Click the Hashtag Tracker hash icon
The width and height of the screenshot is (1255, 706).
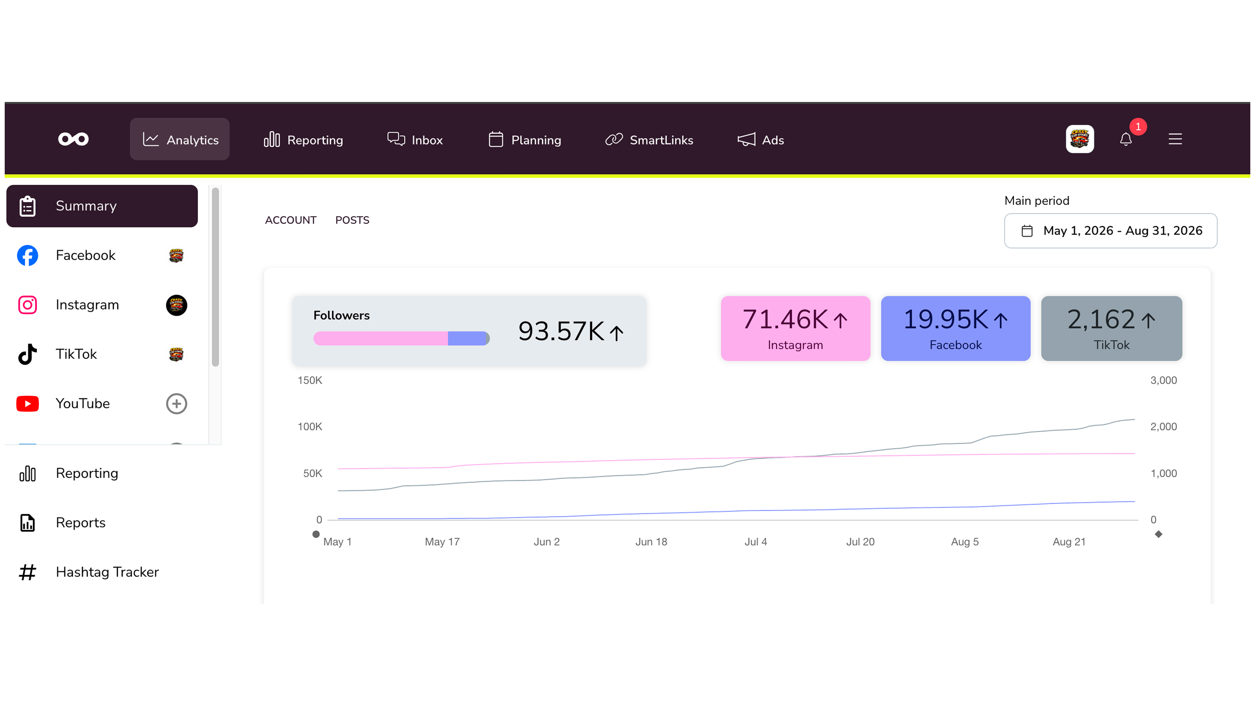(27, 573)
